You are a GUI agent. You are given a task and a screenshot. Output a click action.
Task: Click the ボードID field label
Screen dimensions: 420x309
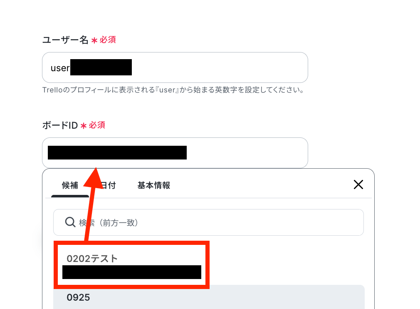(x=60, y=125)
